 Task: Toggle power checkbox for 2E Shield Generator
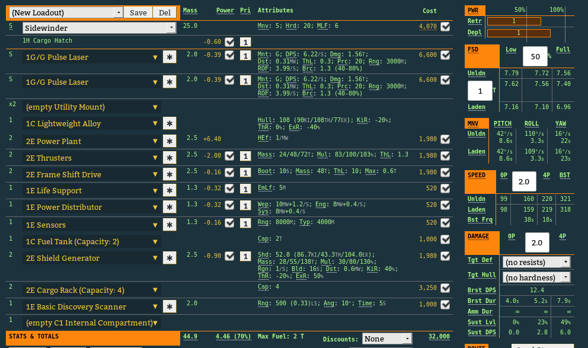tap(229, 256)
